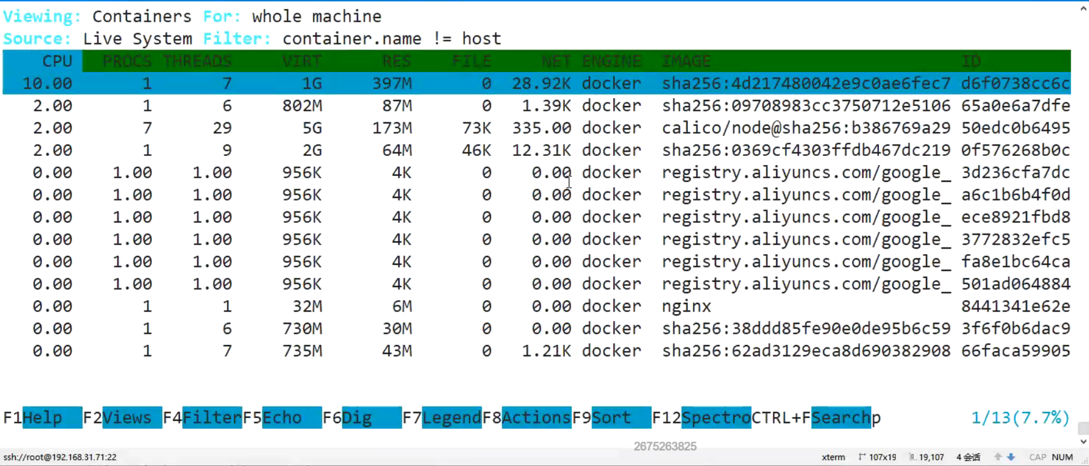Click image sha256:38ddd85fe90e0de95b6c59
1089x466 pixels.
tap(806, 328)
